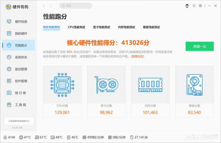Click the memory score 101,463

pyautogui.click(x=150, y=112)
